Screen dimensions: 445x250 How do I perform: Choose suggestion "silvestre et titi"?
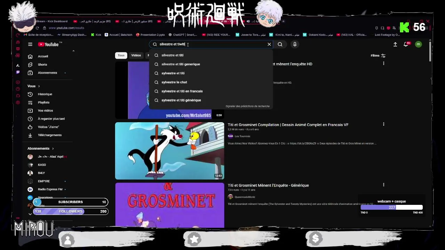[211, 55]
